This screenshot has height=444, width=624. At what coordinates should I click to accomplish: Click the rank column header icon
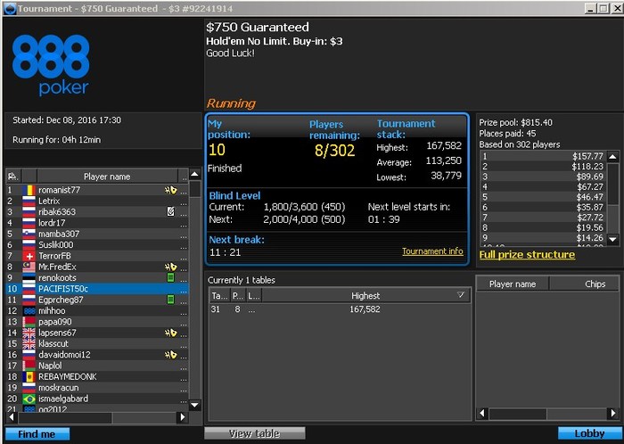pos(13,176)
